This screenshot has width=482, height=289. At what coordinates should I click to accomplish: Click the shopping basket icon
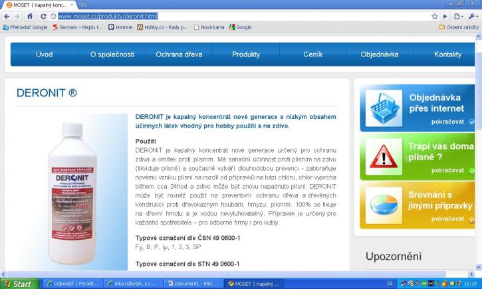point(384,108)
